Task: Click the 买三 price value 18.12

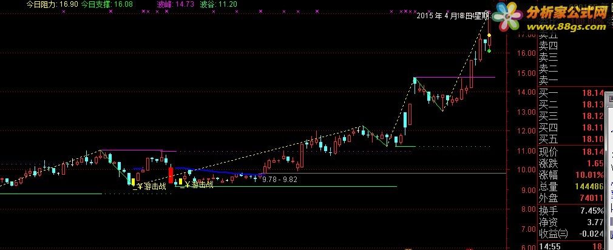Action: click(x=593, y=116)
